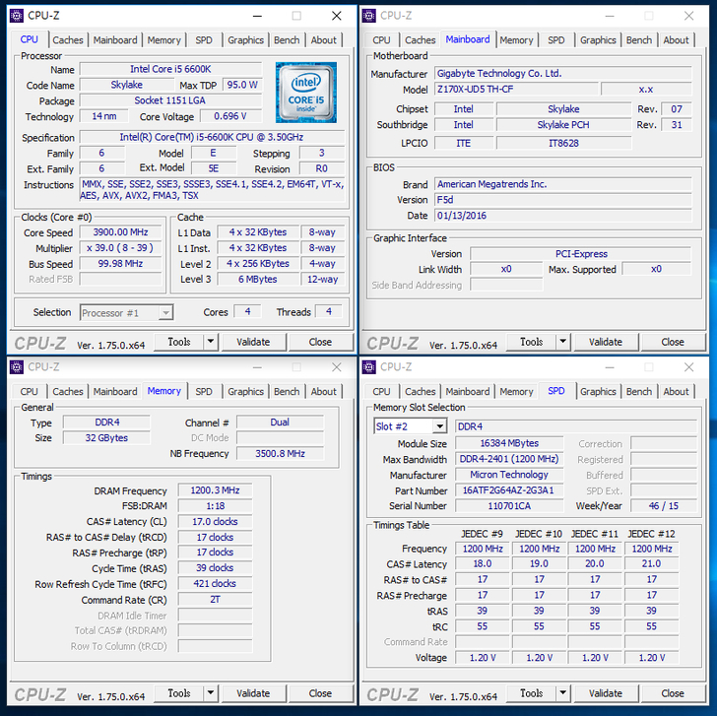Click the 1200.3 MHz DRAM frequency value

click(215, 490)
